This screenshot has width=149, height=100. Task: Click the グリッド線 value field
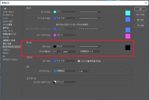point(57,51)
